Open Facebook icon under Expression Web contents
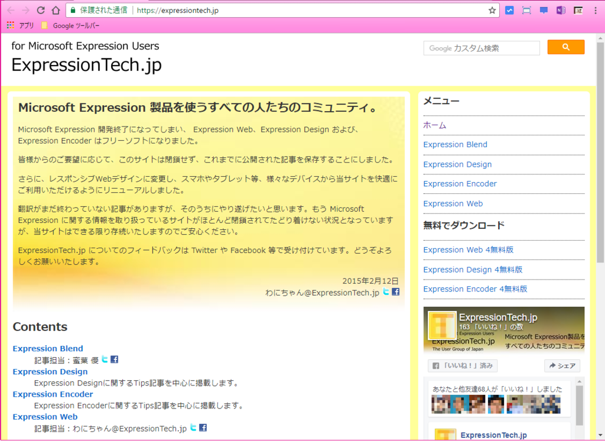Image resolution: width=605 pixels, height=441 pixels. (203, 427)
